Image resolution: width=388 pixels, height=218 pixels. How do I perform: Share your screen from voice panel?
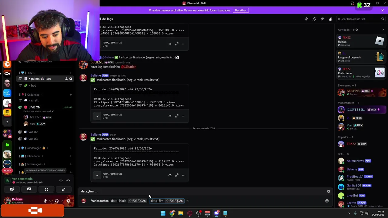[x=29, y=189]
